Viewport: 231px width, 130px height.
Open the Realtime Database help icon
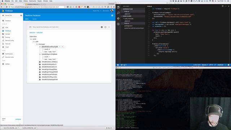(x=112, y=15)
